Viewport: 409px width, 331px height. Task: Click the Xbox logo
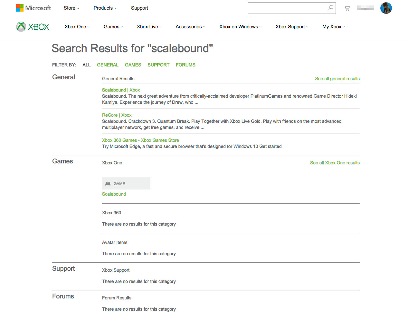(x=33, y=27)
